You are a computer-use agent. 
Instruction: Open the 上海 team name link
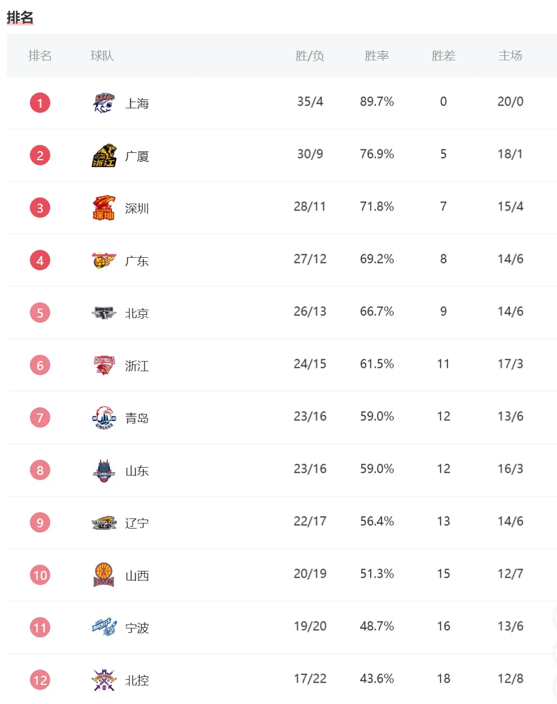(137, 103)
